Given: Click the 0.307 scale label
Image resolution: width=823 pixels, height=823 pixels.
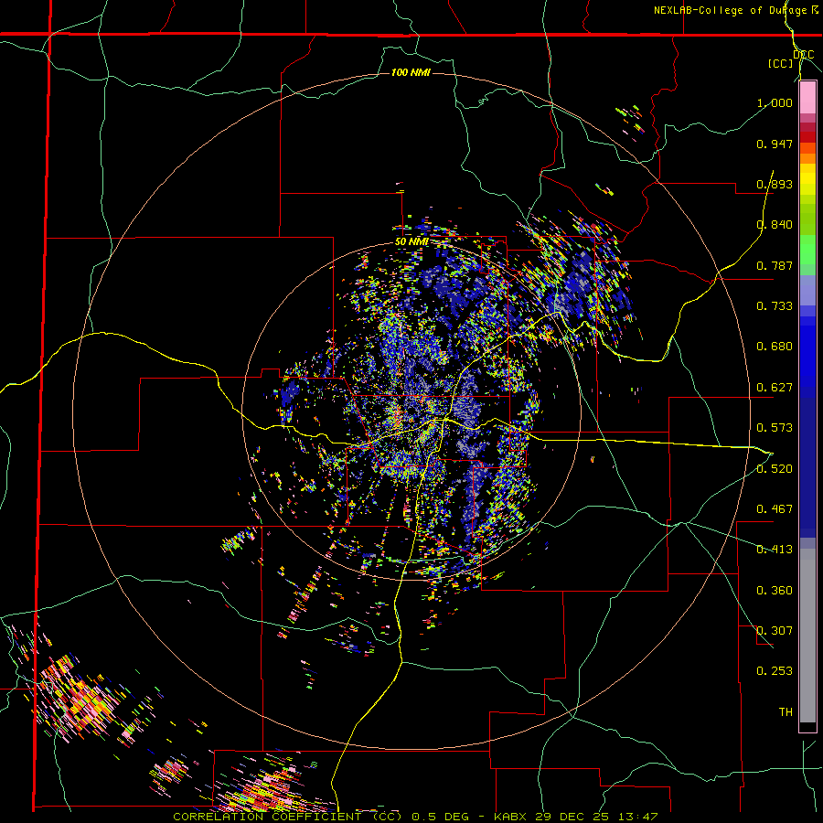Looking at the screenshot, I should coord(775,631).
